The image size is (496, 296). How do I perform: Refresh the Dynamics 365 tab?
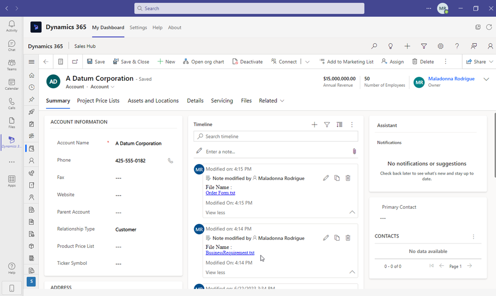click(489, 27)
